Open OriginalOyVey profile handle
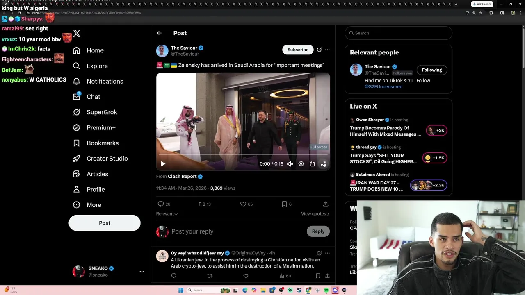This screenshot has height=295, width=525. (249, 253)
